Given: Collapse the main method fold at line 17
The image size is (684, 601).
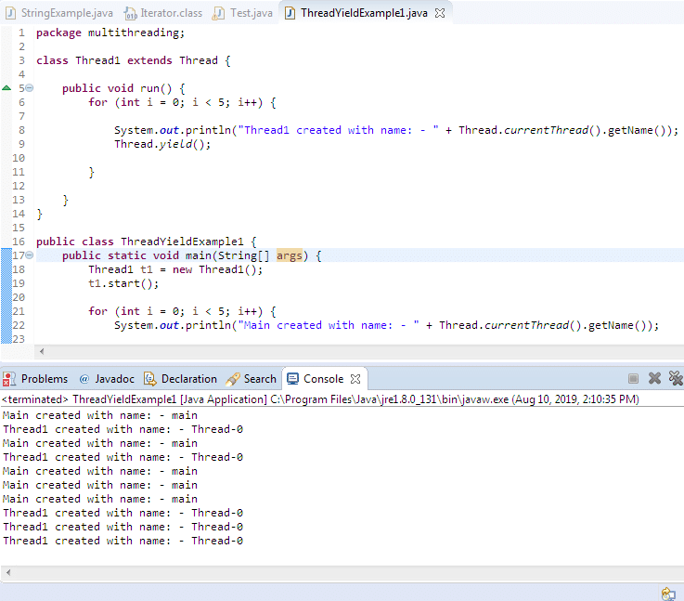Looking at the screenshot, I should [x=29, y=255].
